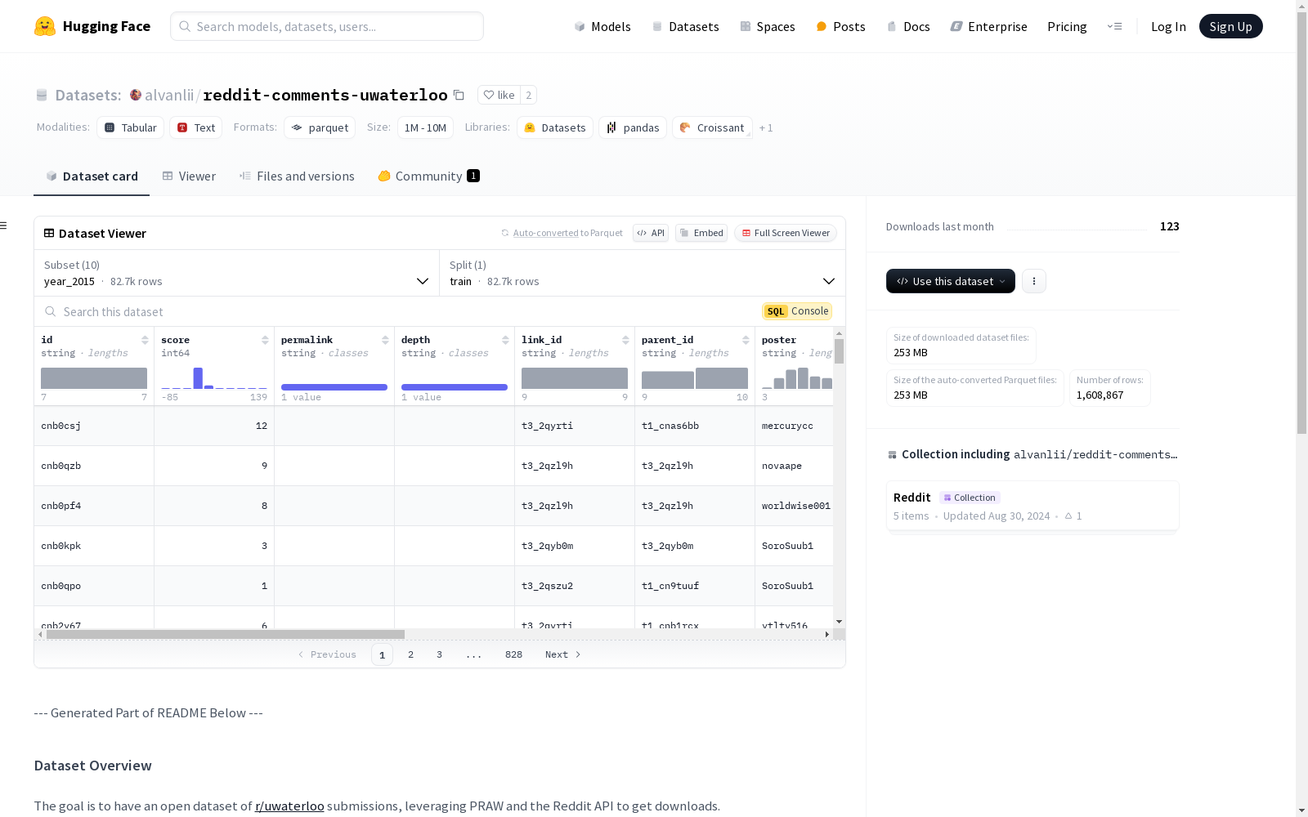The height and width of the screenshot is (817, 1308).
Task: Sort the parent_id column
Action: (746, 340)
